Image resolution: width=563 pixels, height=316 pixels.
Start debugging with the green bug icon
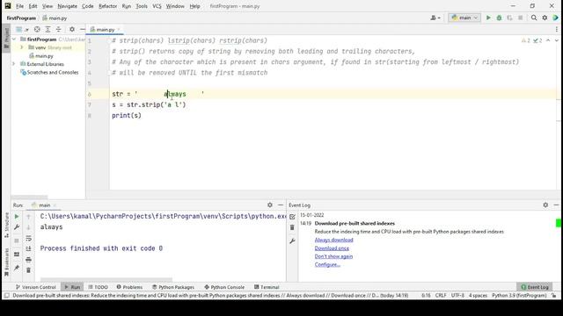pos(499,18)
